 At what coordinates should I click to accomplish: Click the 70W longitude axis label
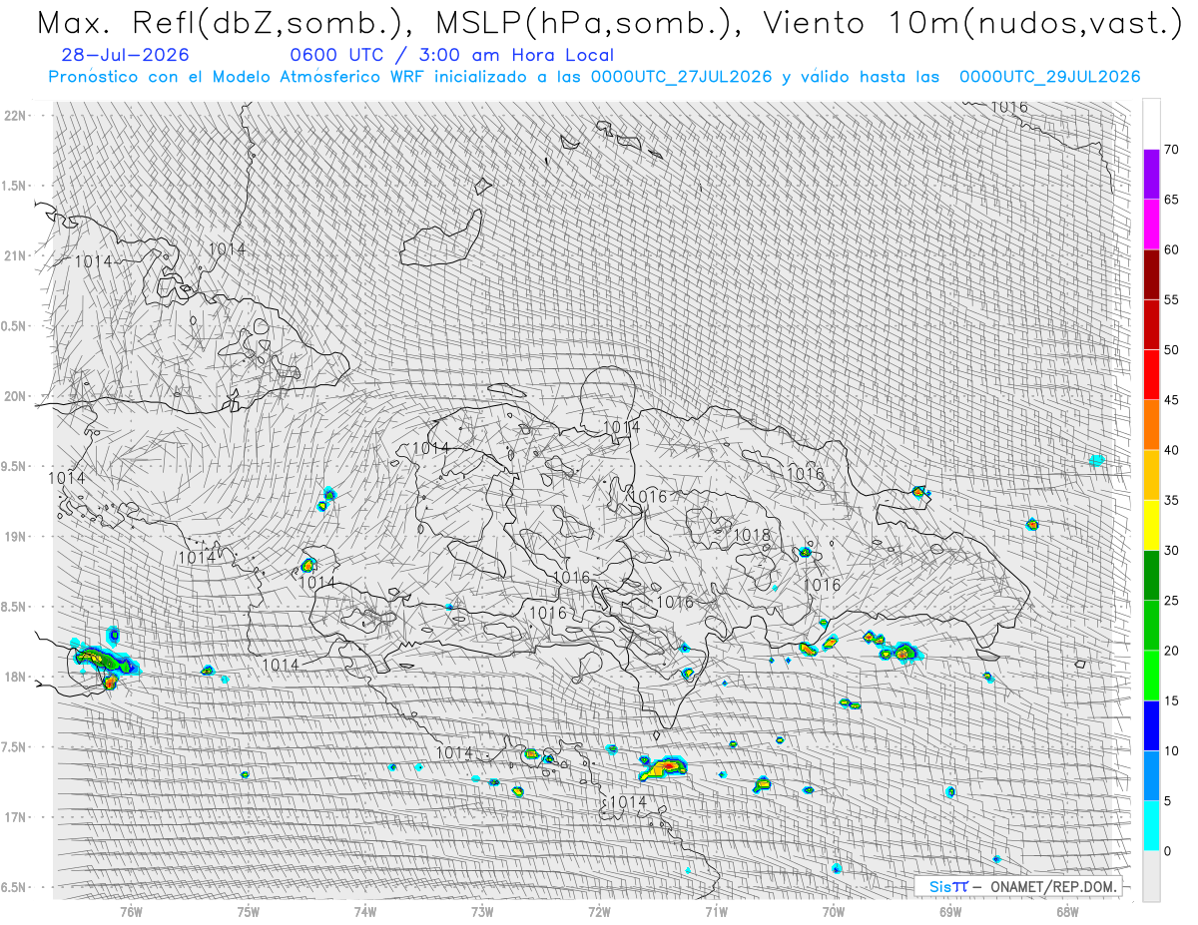[x=834, y=911]
